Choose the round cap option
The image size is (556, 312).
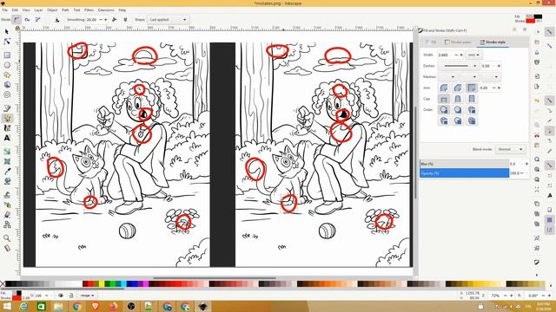tap(458, 99)
